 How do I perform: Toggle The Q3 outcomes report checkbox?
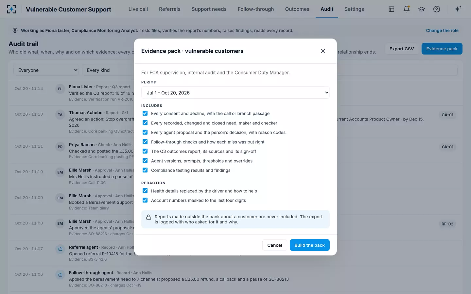coord(145,151)
